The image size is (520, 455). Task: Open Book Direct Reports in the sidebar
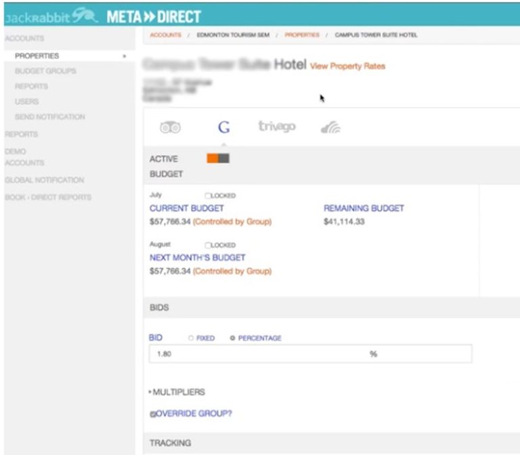tap(48, 197)
